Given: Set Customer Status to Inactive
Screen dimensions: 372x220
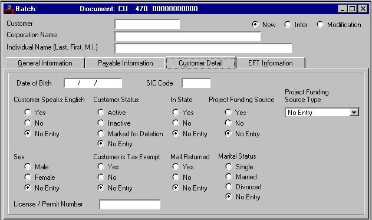Looking at the screenshot, I should pyautogui.click(x=101, y=123).
